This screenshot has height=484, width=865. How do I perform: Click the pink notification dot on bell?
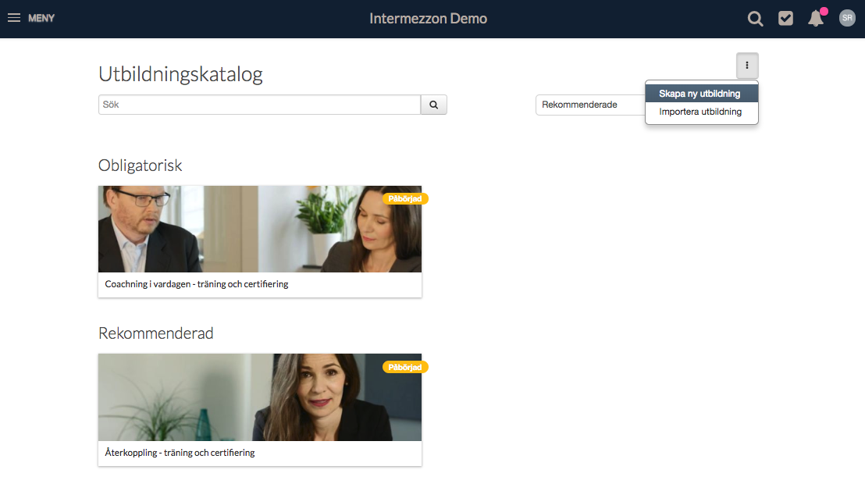824,11
